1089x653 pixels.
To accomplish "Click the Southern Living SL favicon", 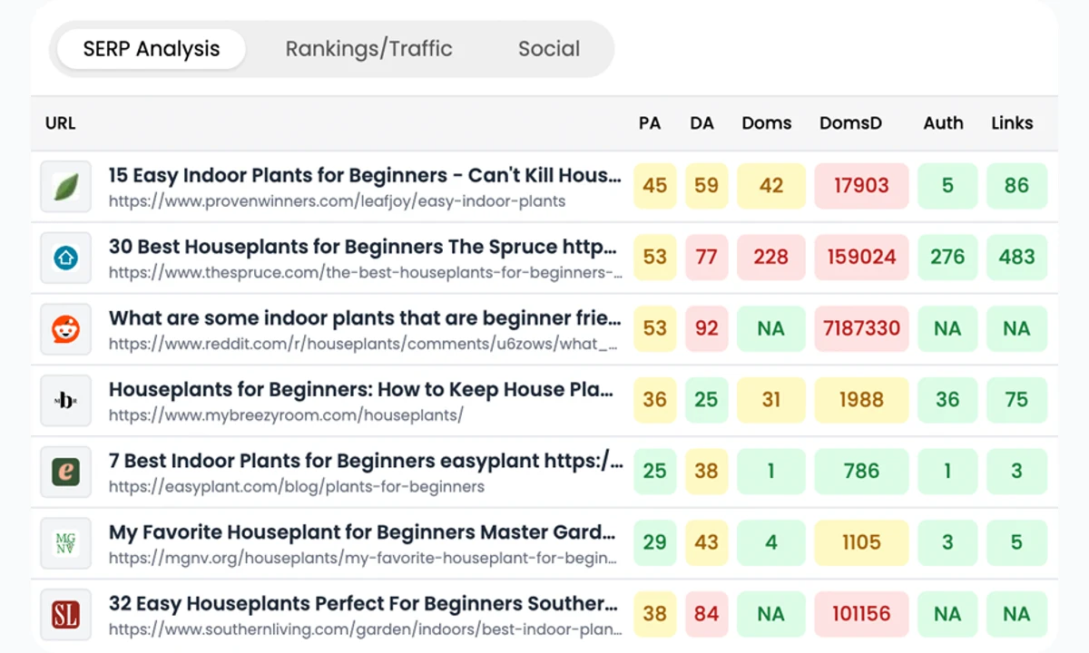I will (x=66, y=614).
